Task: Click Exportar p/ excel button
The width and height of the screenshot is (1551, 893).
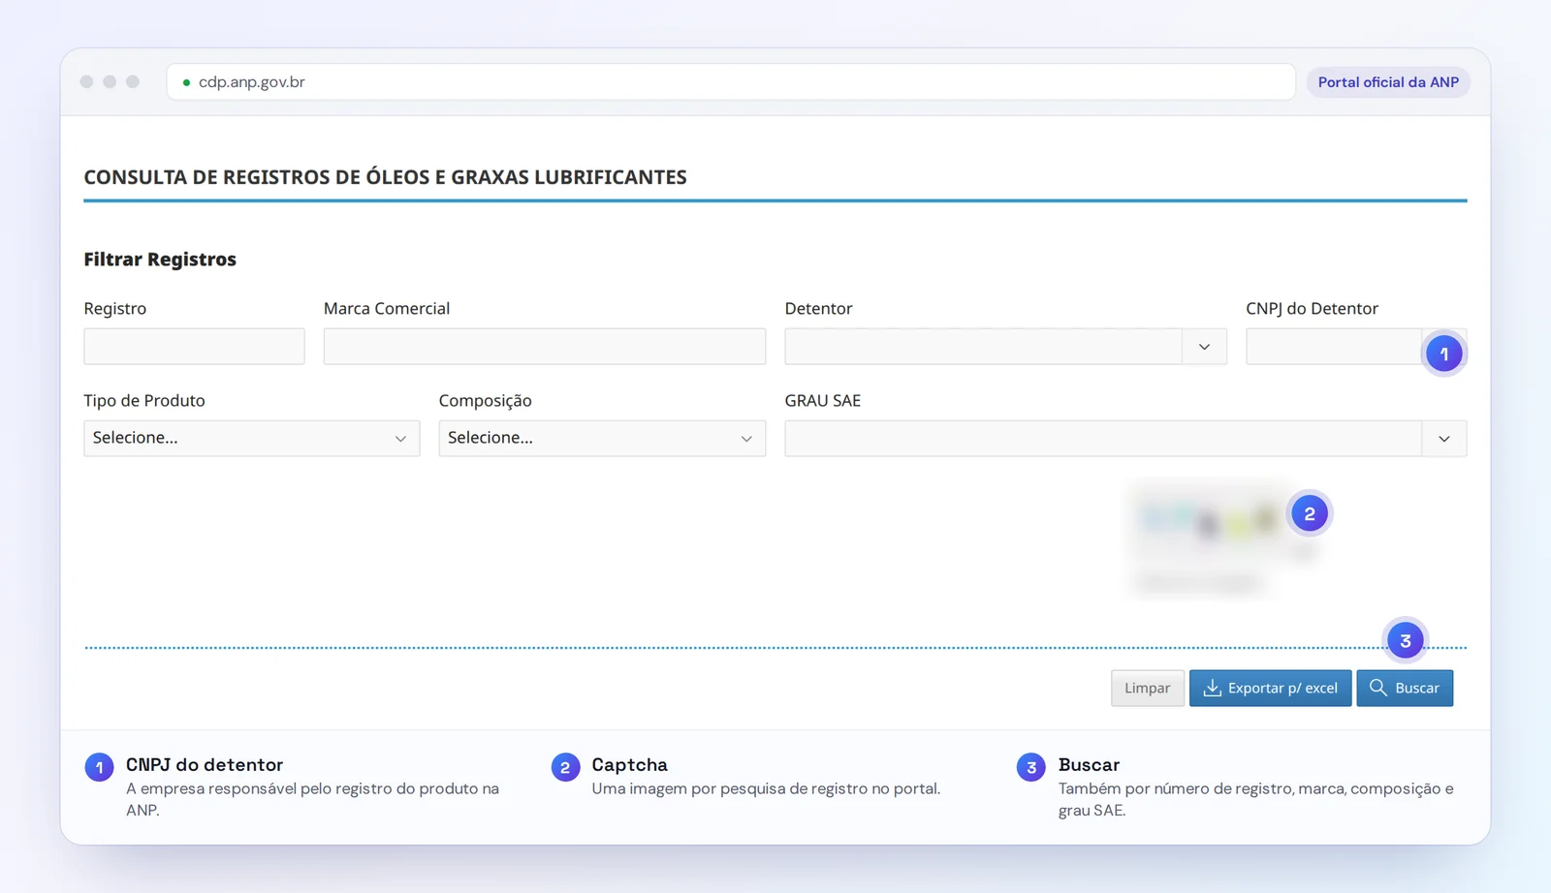Action: coord(1270,688)
